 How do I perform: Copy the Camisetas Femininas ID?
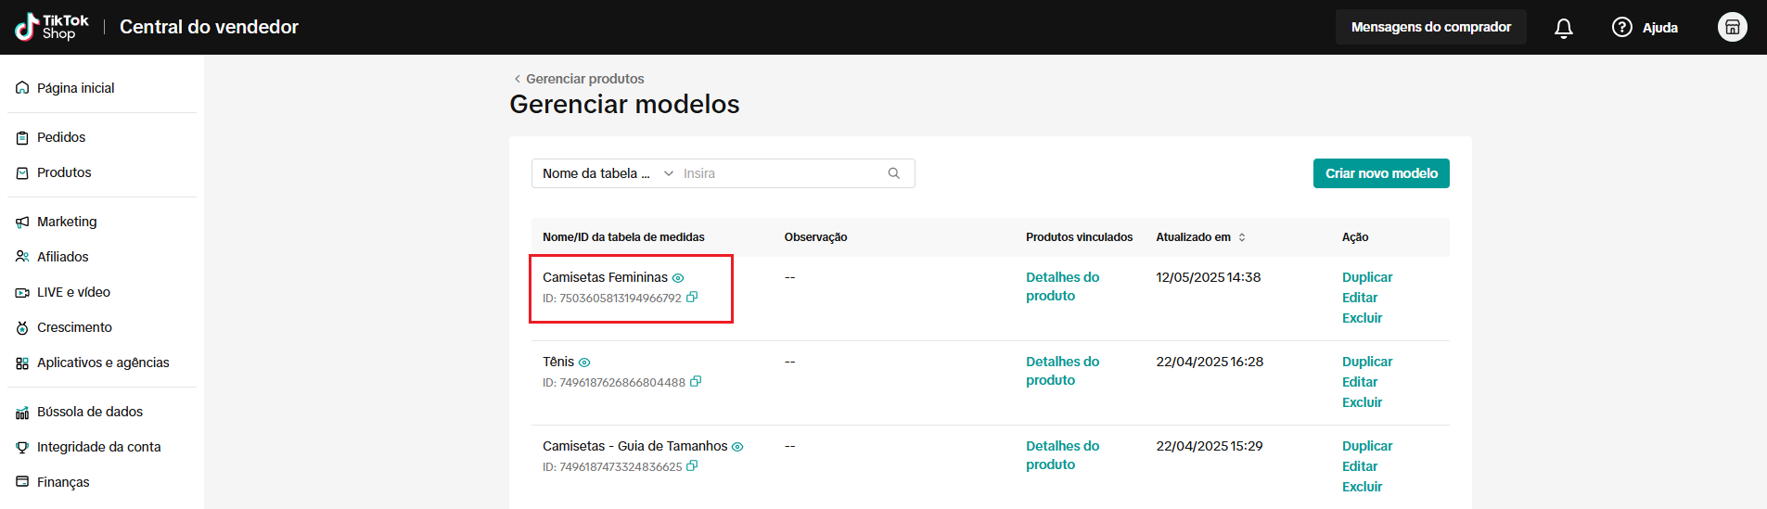click(692, 298)
